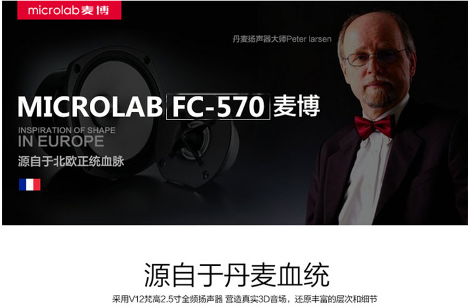This screenshot has width=468, height=307.
Task: Click the 源自于丹麦血统 heading
Action: point(236,275)
